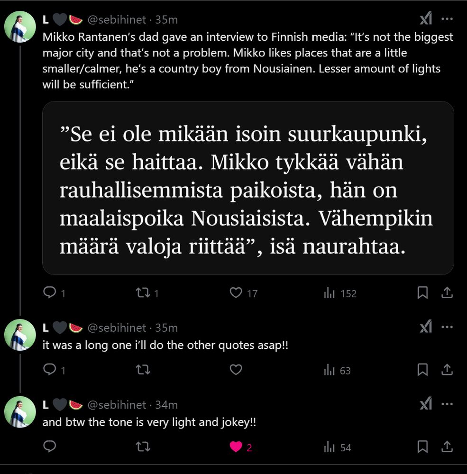The height and width of the screenshot is (474, 467).
Task: Share the "light and jokey" tweet
Action: pyautogui.click(x=447, y=447)
